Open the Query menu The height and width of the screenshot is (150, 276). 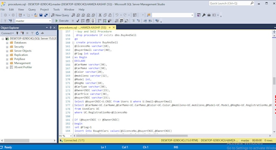click(x=32, y=9)
